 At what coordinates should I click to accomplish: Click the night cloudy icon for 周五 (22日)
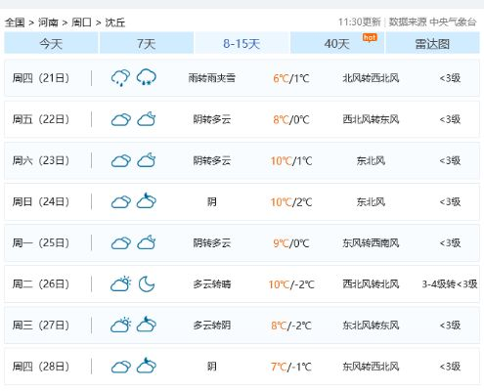click(147, 119)
